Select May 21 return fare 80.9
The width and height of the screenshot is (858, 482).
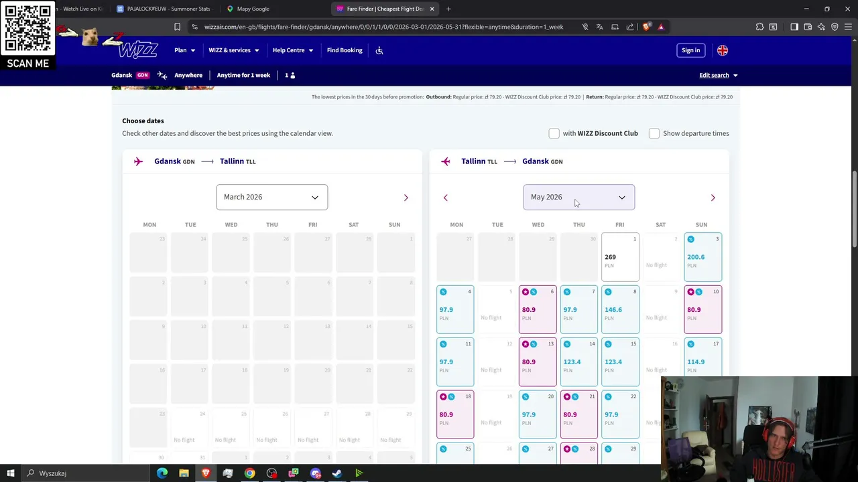[x=579, y=414]
